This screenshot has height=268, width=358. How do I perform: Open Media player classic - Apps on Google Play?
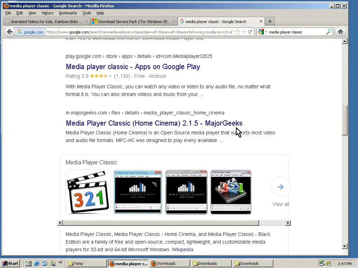pos(133,67)
